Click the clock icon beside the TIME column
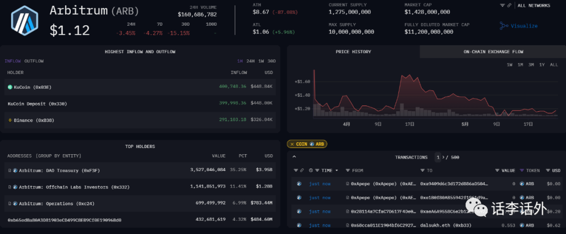 [x=311, y=170]
